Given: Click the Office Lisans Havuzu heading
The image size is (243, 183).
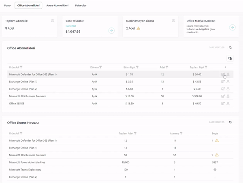Looking at the screenshot, I should point(23,123).
